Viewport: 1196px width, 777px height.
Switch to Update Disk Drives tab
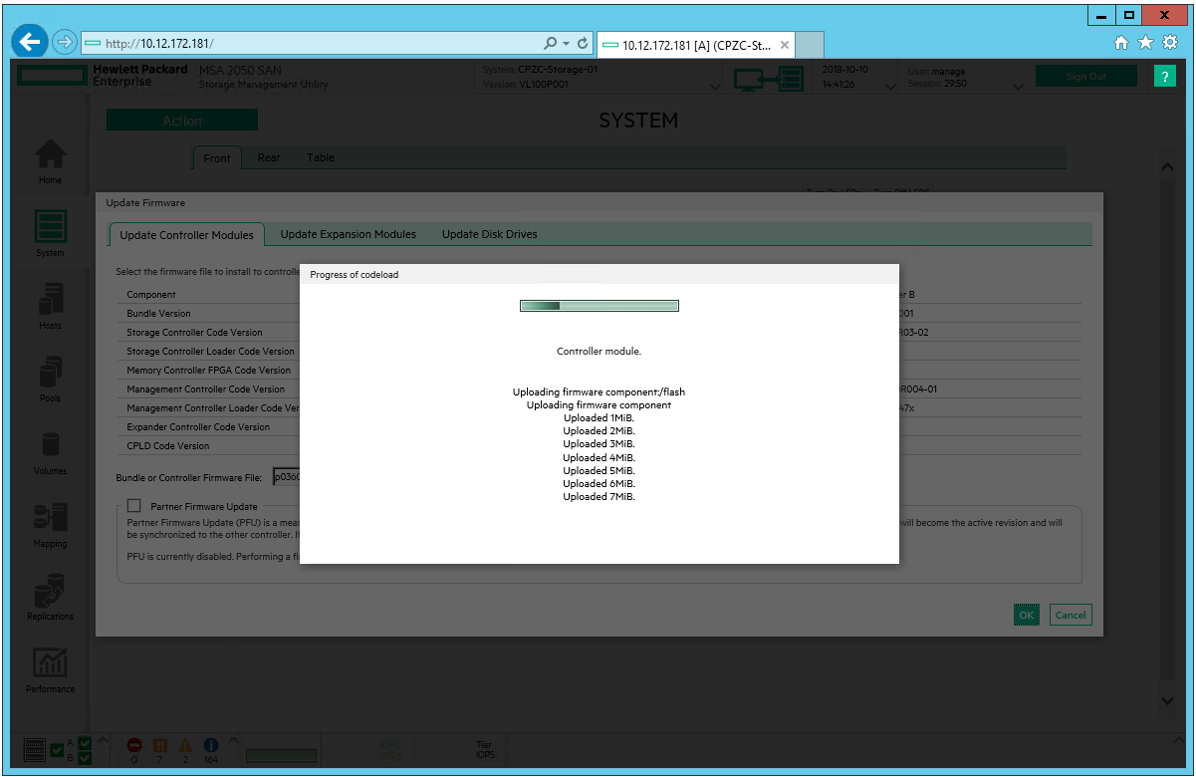pos(489,234)
